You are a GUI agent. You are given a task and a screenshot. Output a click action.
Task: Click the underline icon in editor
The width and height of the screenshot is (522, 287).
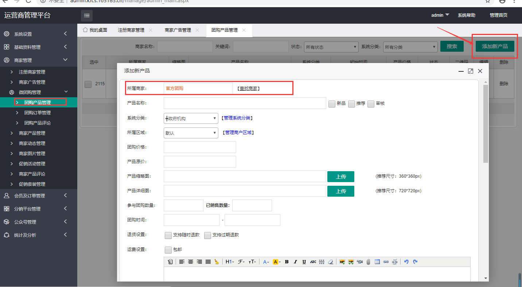[304, 262]
